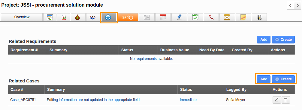Open the blue pushpin tab
This screenshot has width=302, height=110.
click(179, 17)
